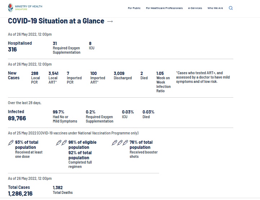Open the e-Services menu
Image resolution: width=260 pixels, height=200 pixels.
[195, 8]
